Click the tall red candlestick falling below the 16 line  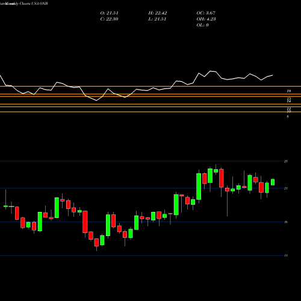tap(85, 222)
